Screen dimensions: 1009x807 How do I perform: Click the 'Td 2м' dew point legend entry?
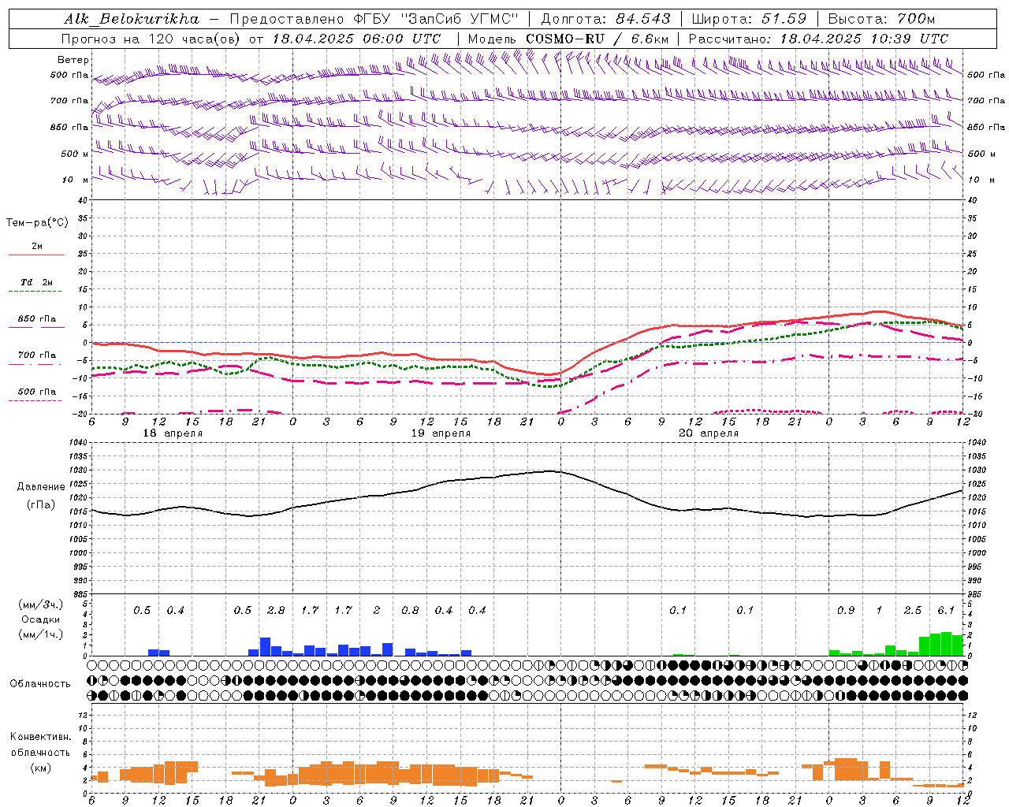[x=37, y=282]
